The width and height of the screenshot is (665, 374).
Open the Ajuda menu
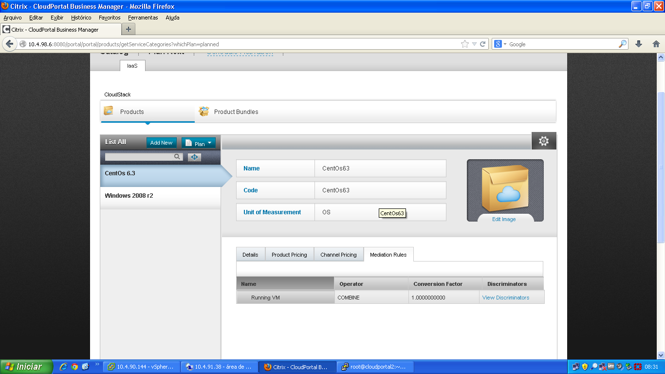click(x=172, y=18)
